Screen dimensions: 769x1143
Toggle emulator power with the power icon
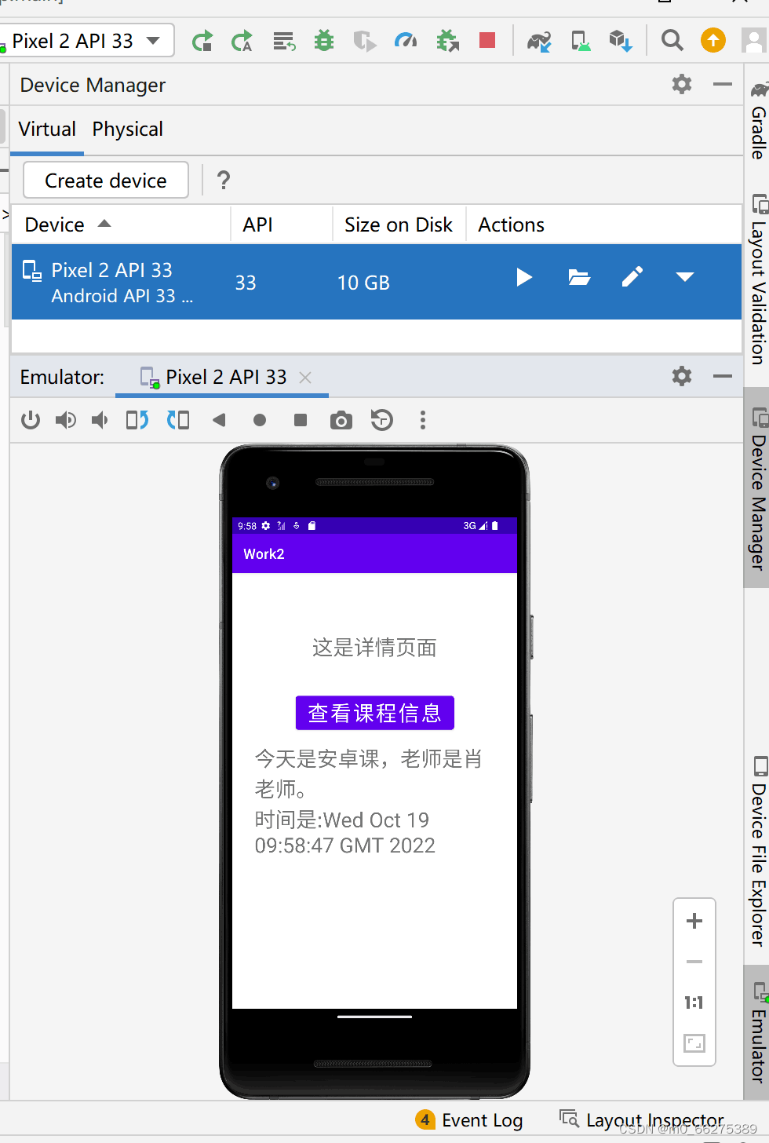point(30,420)
